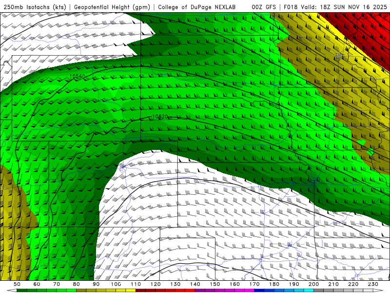This screenshot has height=293, width=390.
Task: Click the 210 legend value
Action: (x=333, y=284)
